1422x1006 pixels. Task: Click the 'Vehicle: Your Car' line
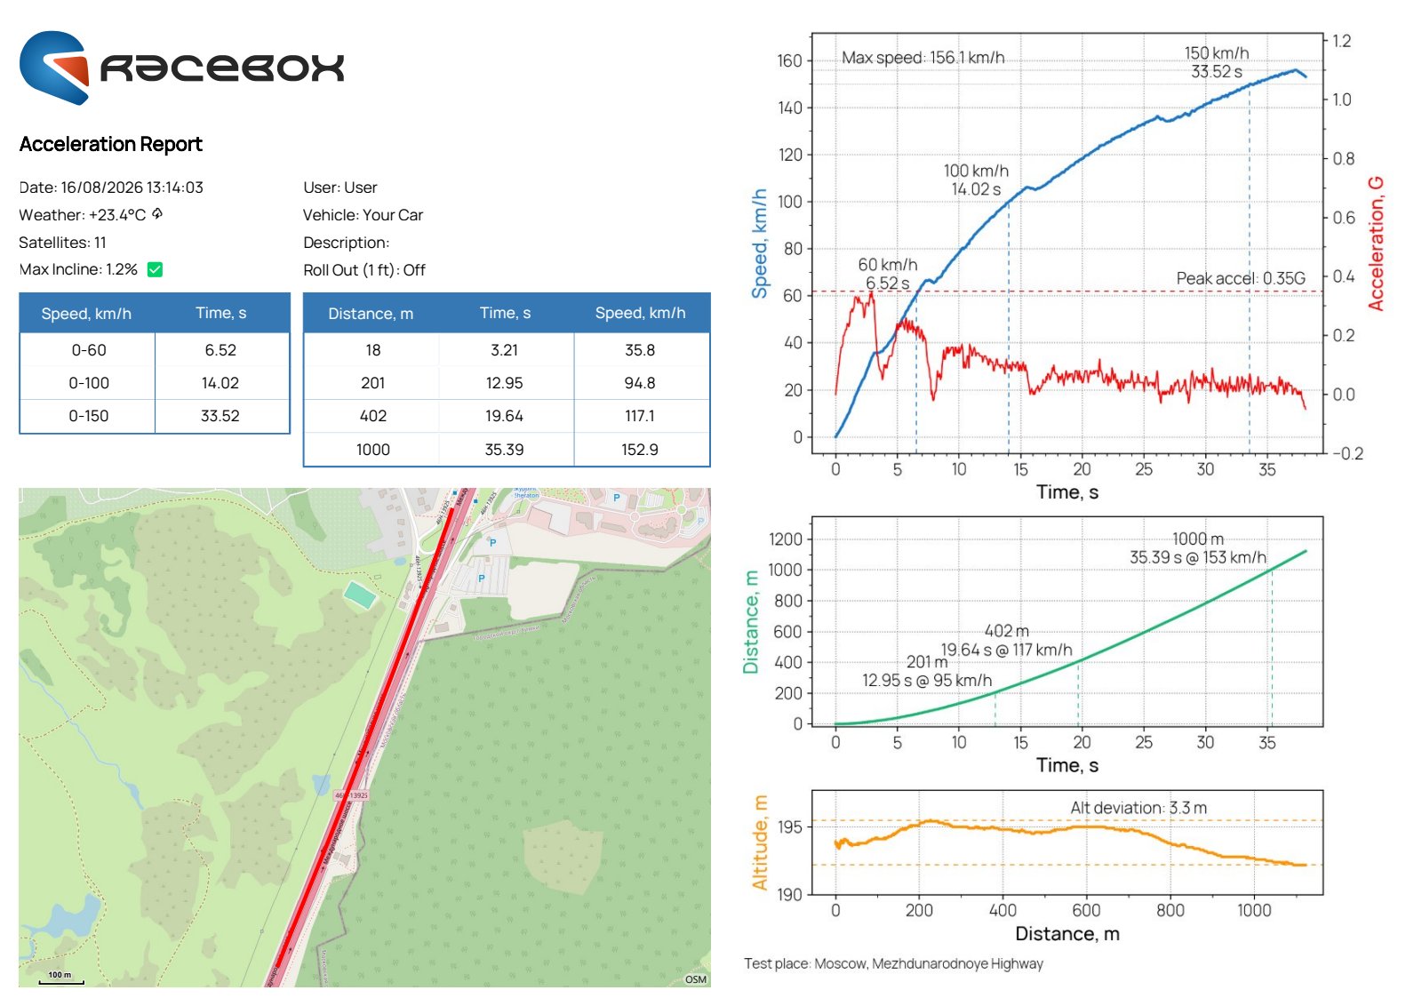pyautogui.click(x=363, y=215)
